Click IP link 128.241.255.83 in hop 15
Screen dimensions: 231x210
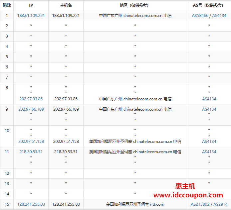pos(31,204)
